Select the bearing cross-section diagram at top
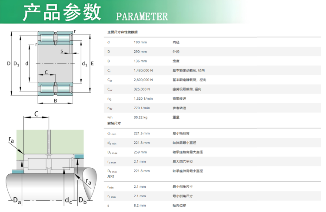 coord(51,64)
